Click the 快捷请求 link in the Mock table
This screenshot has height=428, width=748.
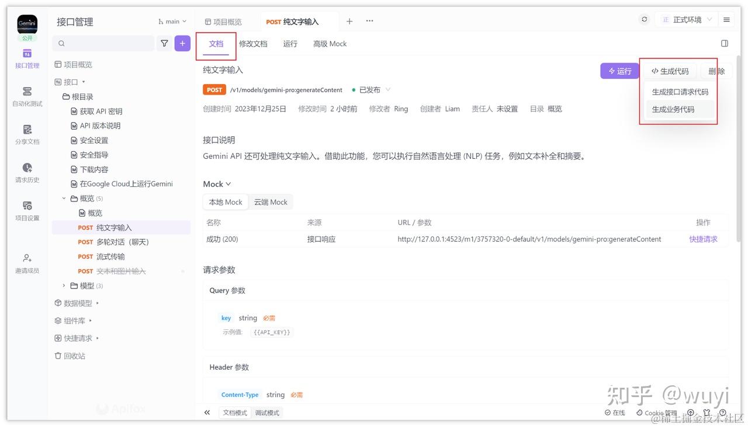tap(703, 239)
